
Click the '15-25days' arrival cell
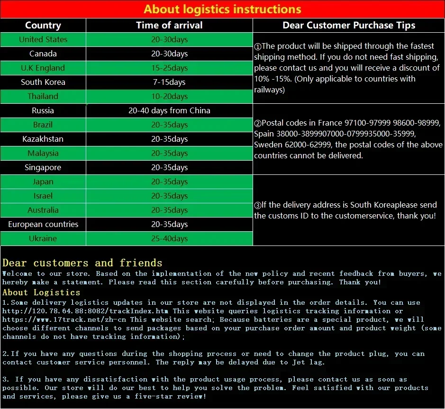tap(170, 68)
